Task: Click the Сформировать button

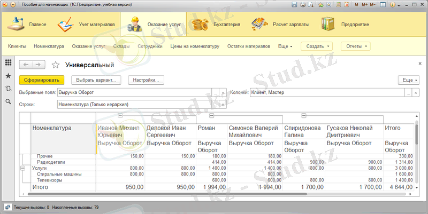Action: (x=41, y=80)
